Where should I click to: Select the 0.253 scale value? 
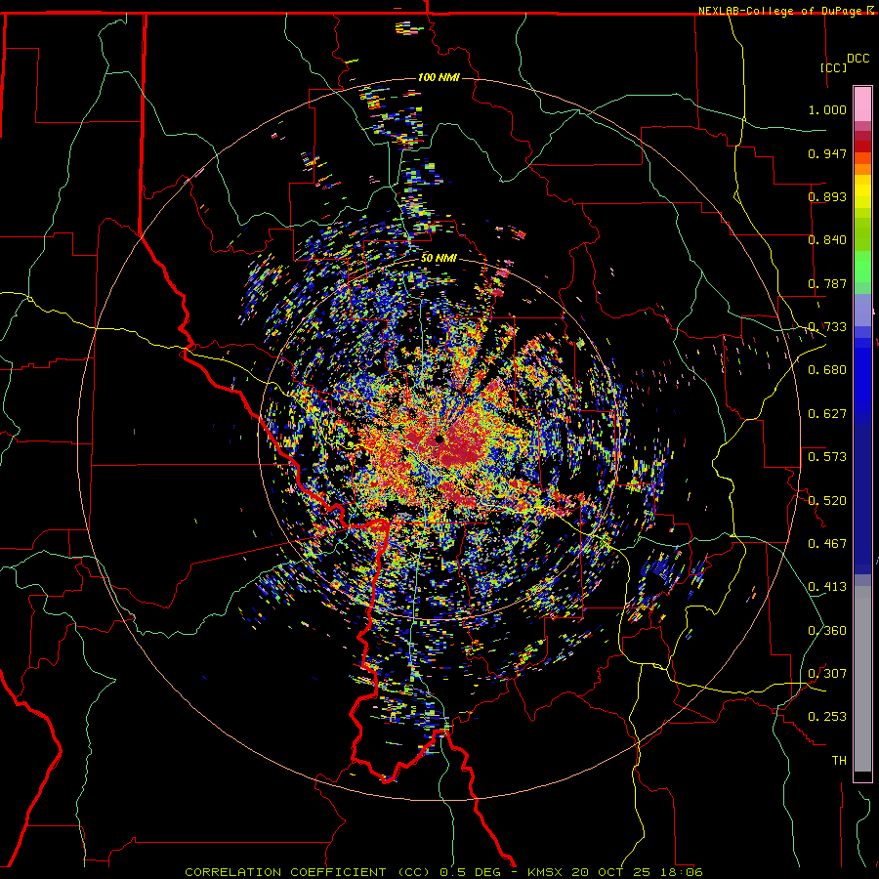pyautogui.click(x=827, y=717)
